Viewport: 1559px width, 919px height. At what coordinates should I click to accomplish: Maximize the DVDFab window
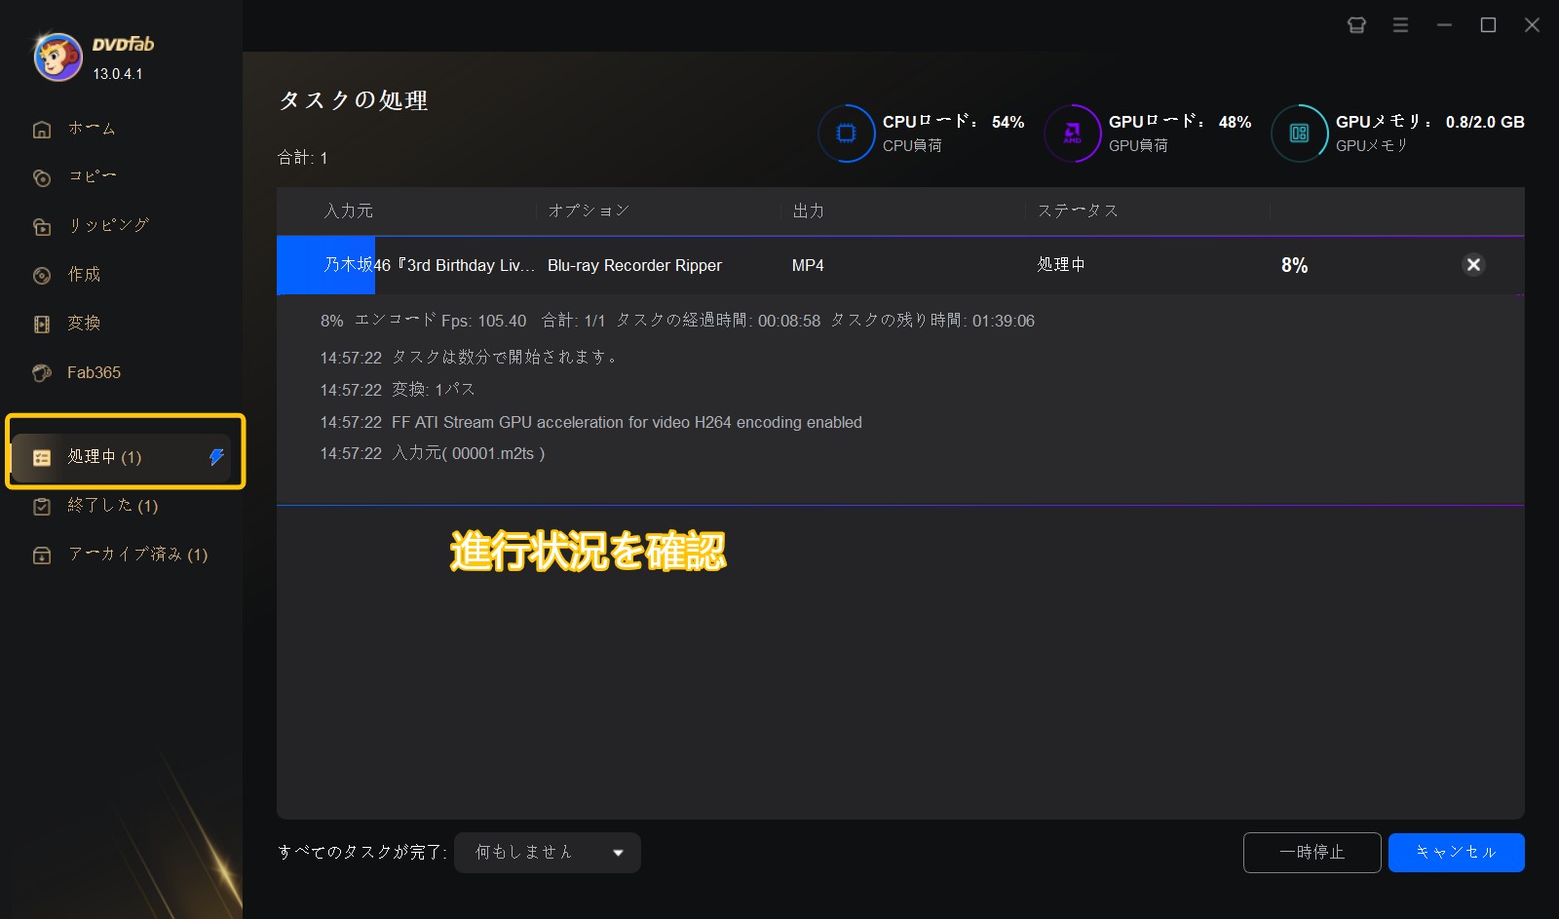coord(1488,25)
